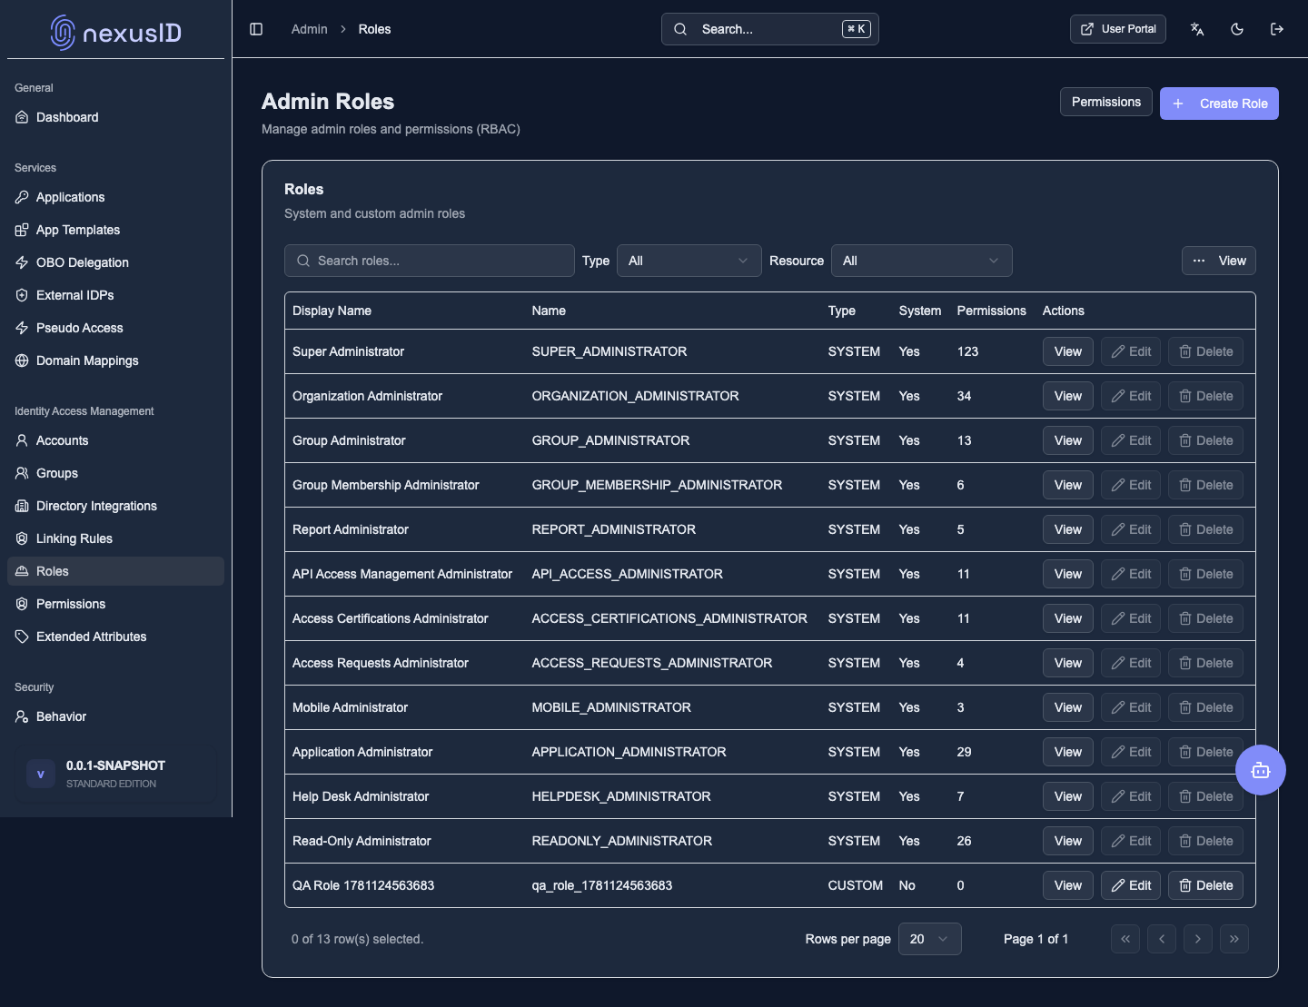
Task: Open Dashboard in the sidebar
Action: click(115, 117)
